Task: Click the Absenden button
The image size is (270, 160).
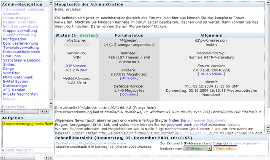Action: tap(225, 148)
